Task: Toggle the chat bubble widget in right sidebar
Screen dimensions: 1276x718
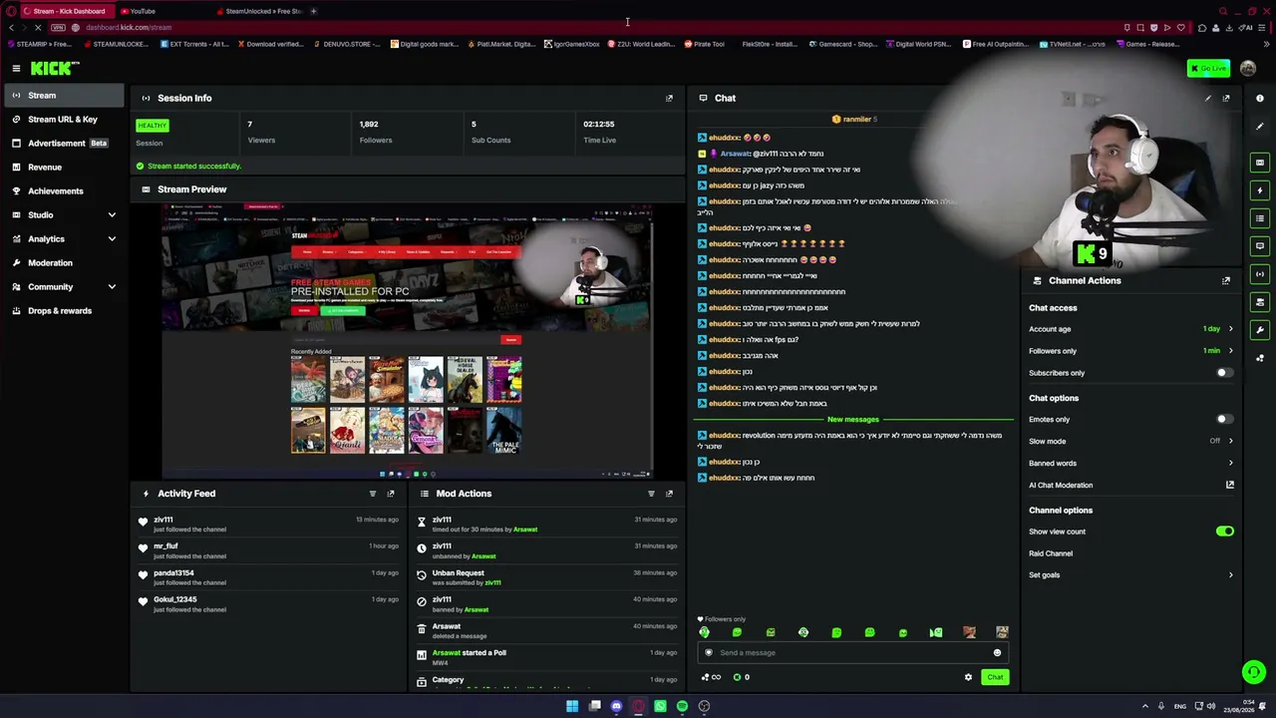Action: click(x=1260, y=245)
